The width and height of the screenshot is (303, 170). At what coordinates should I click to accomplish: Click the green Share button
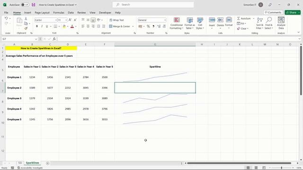coord(293,12)
